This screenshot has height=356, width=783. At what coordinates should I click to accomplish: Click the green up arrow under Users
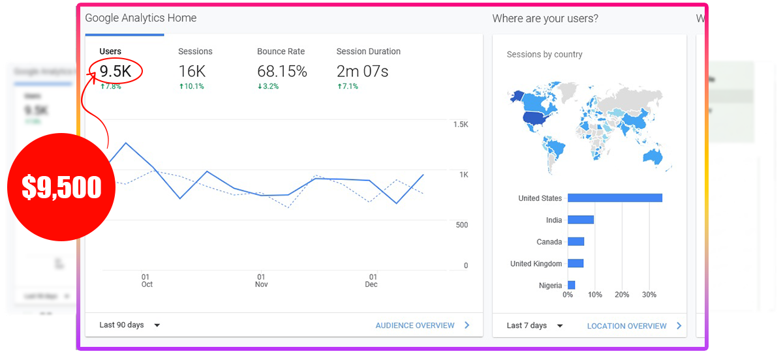point(102,86)
